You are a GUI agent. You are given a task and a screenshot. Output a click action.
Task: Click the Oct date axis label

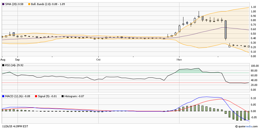click(x=98, y=60)
